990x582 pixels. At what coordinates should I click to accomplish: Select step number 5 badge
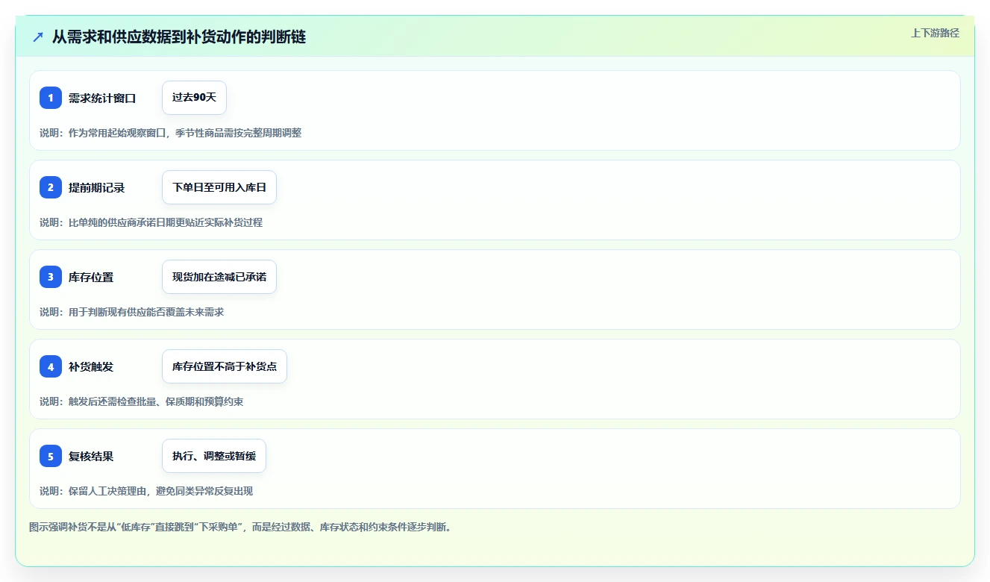(51, 456)
